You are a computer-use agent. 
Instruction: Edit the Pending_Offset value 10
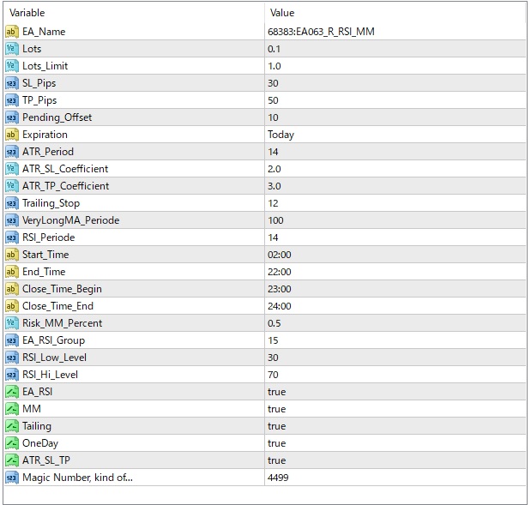point(274,117)
